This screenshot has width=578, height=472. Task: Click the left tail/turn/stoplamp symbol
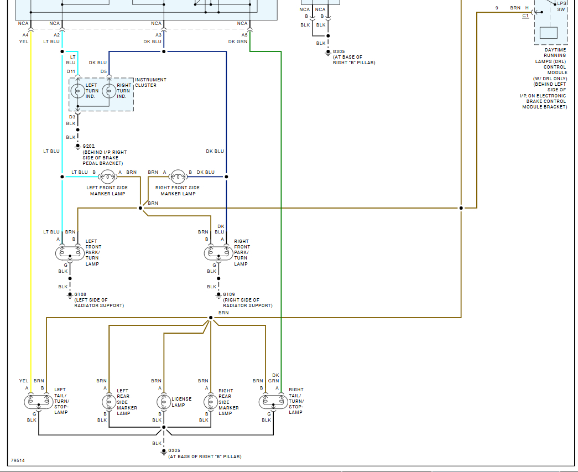click(x=39, y=402)
